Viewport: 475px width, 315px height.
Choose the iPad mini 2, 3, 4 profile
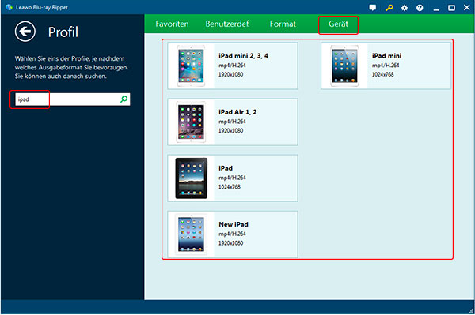tap(233, 66)
